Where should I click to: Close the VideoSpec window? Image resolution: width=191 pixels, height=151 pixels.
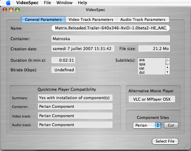tap(5, 10)
